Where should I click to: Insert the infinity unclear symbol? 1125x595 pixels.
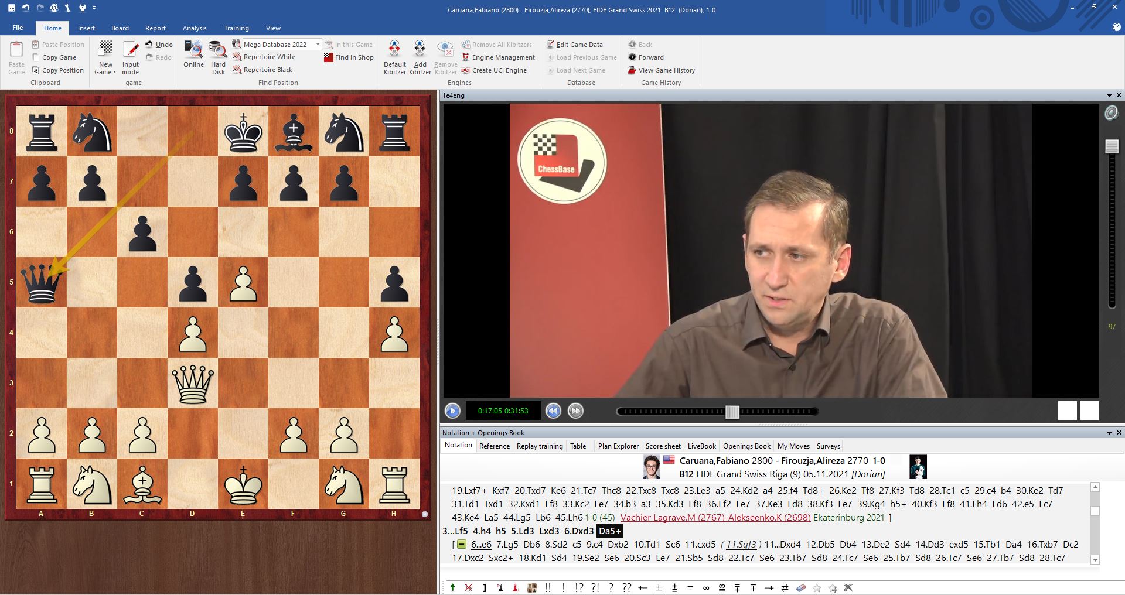706,588
